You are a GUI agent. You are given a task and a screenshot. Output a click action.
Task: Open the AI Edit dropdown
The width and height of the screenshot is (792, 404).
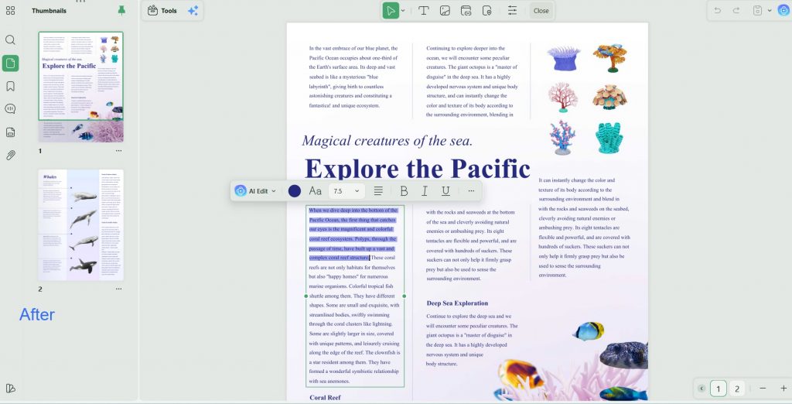pyautogui.click(x=255, y=190)
